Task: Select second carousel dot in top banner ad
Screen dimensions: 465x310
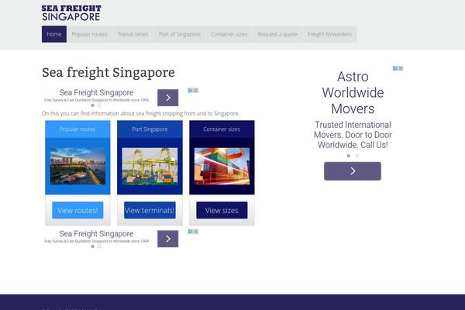Action: [x=99, y=105]
